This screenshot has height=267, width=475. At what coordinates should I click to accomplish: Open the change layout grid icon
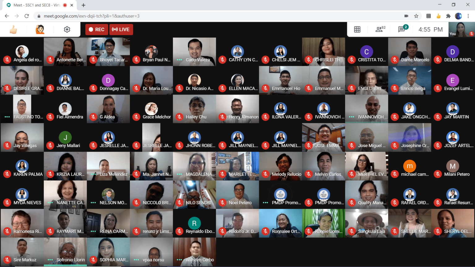click(357, 29)
